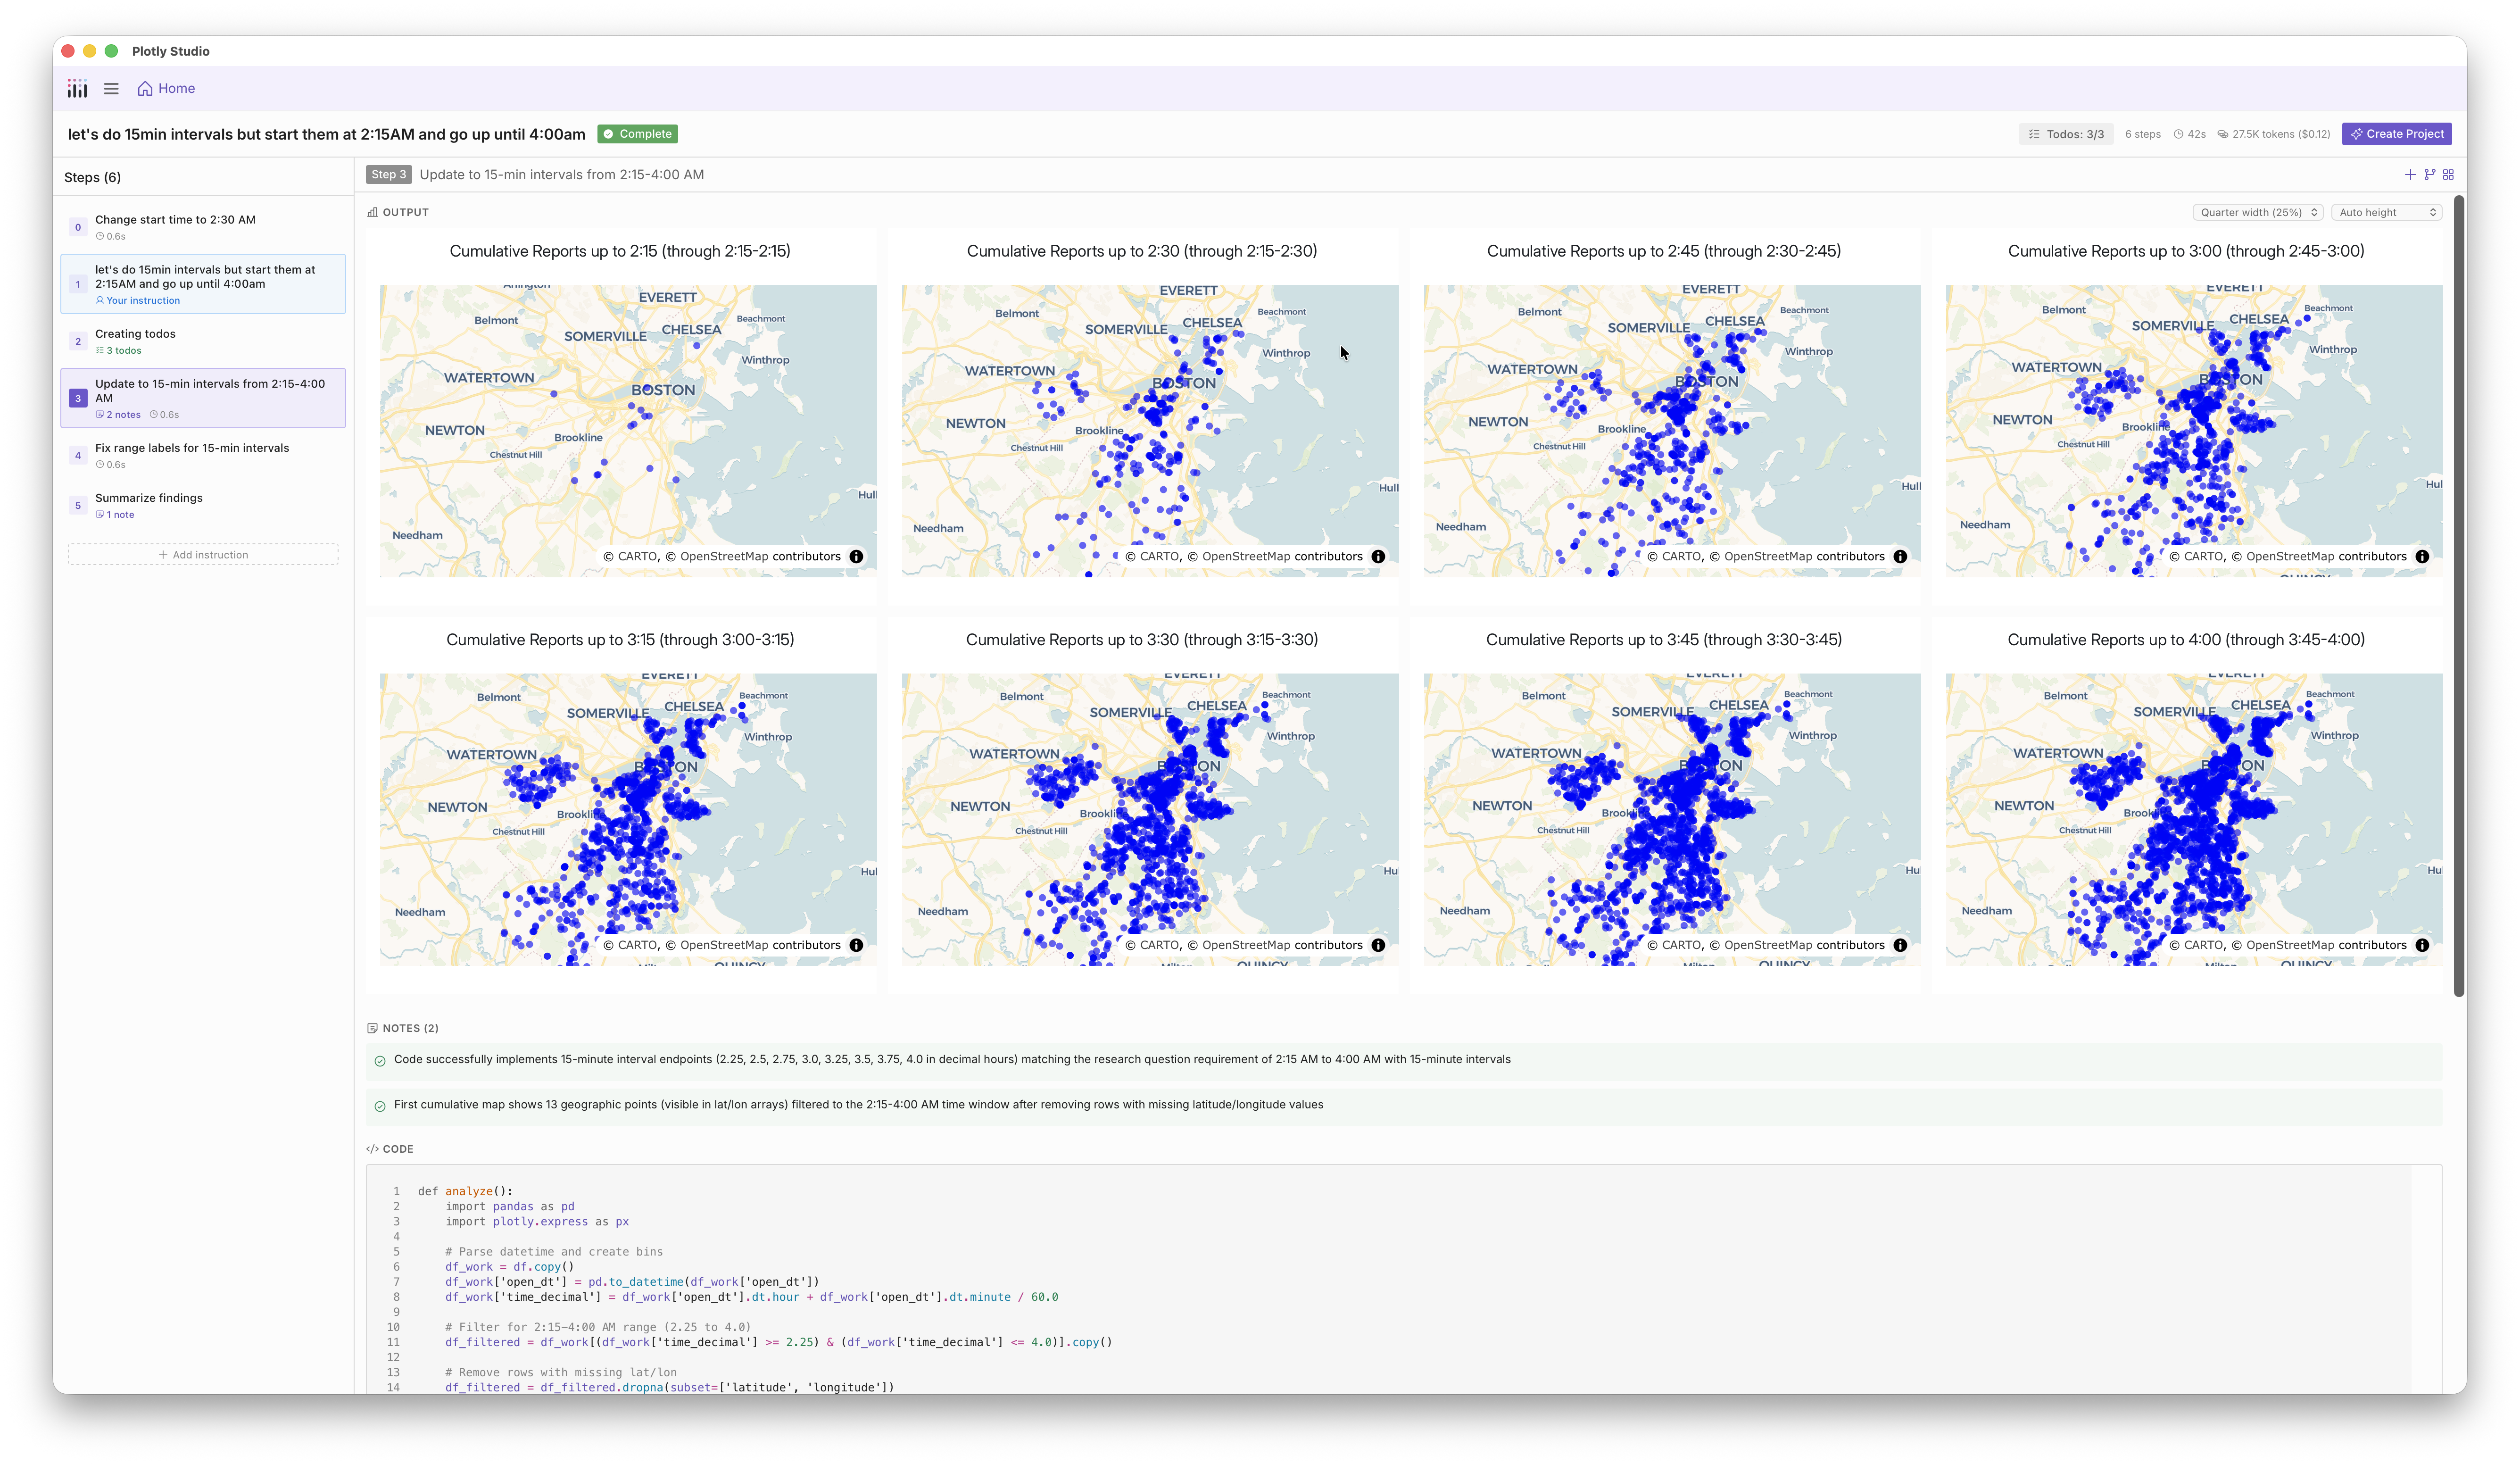Select step 5 Summarize findings

click(203, 506)
